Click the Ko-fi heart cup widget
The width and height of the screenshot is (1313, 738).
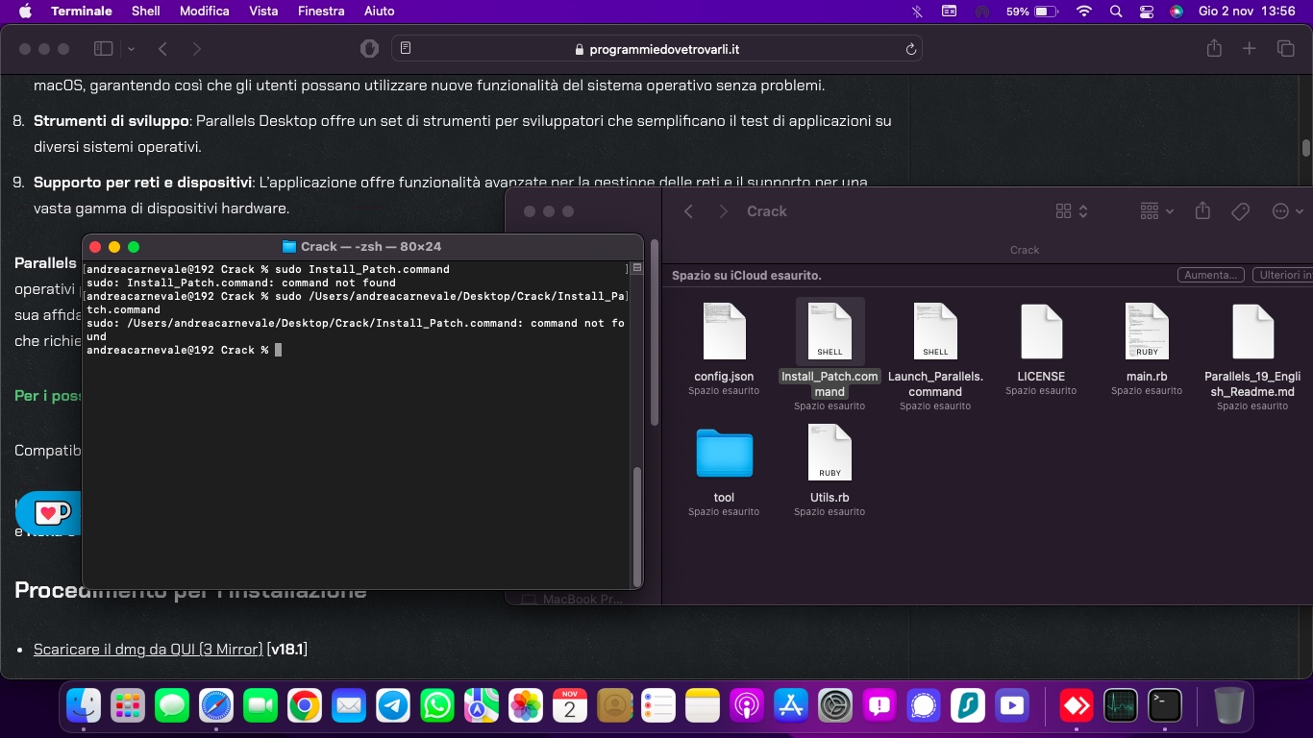coord(47,512)
